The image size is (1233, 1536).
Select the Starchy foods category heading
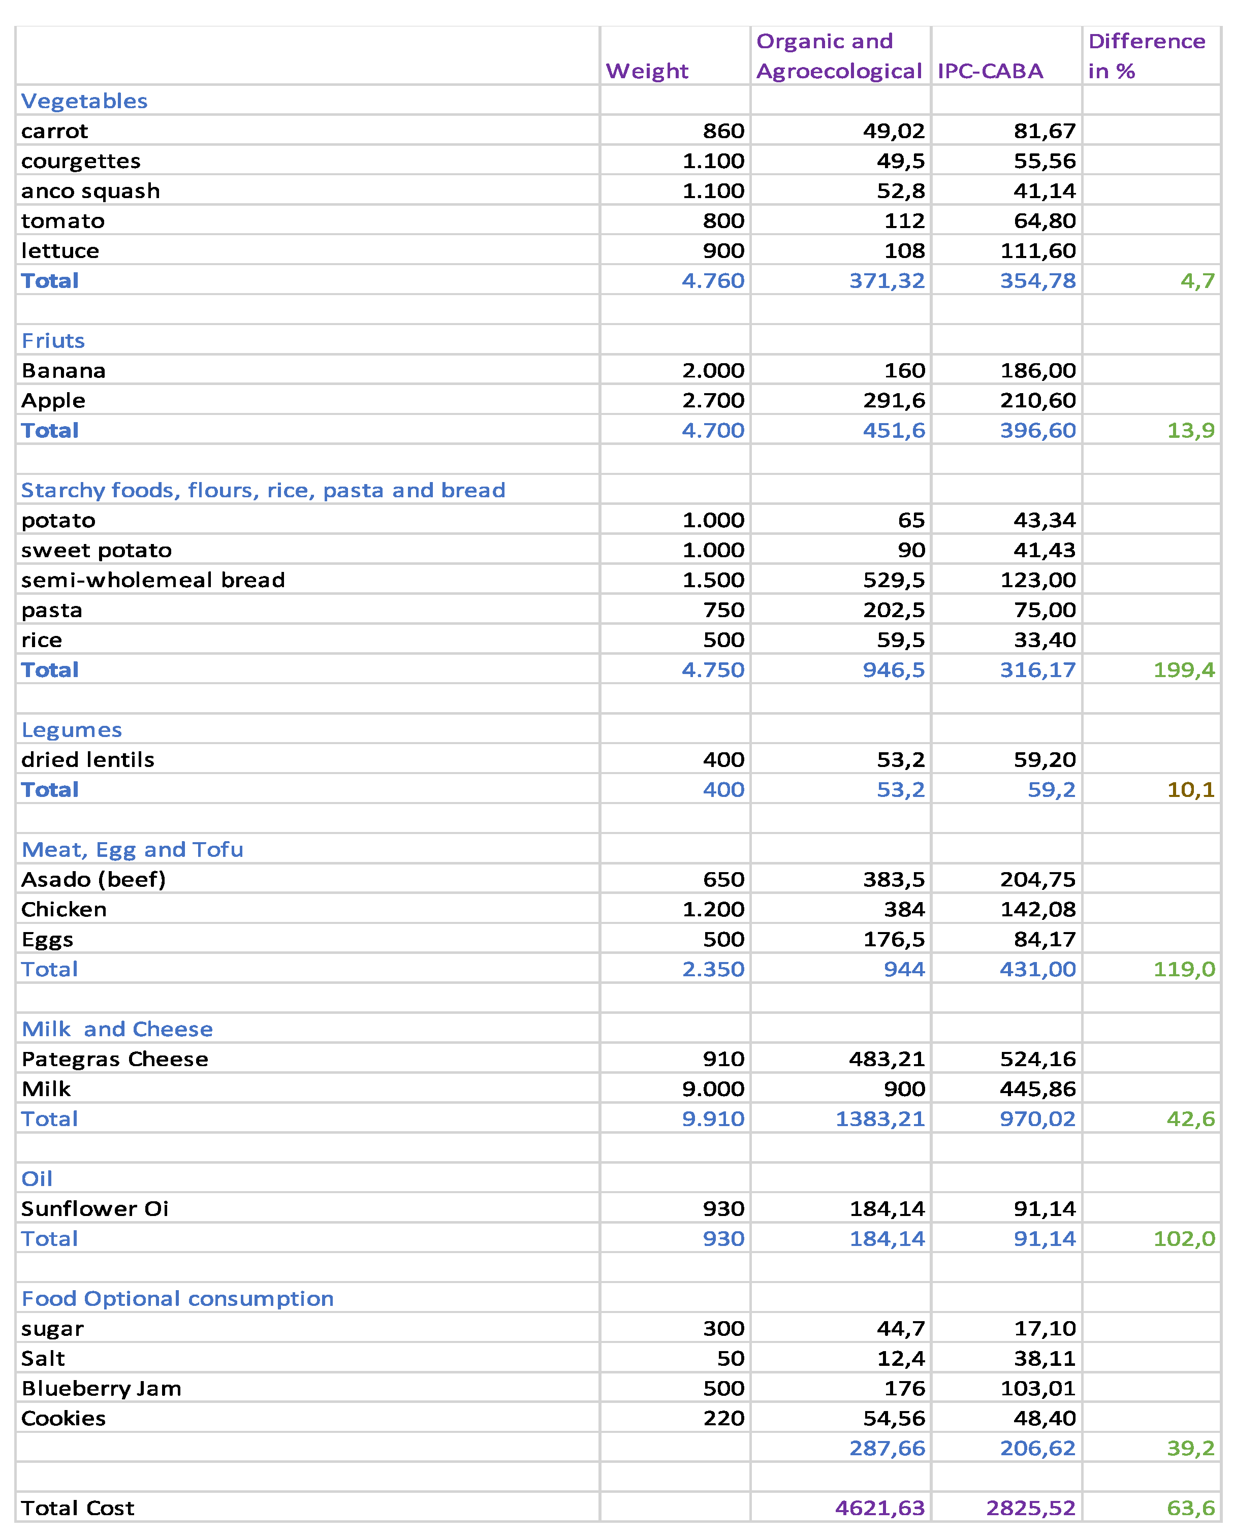coord(263,490)
